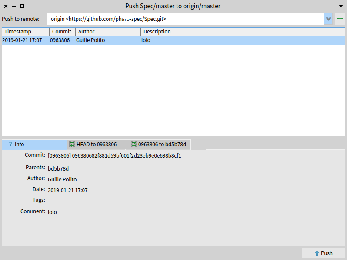Click the question mark icon on Info tab

pos(10,145)
